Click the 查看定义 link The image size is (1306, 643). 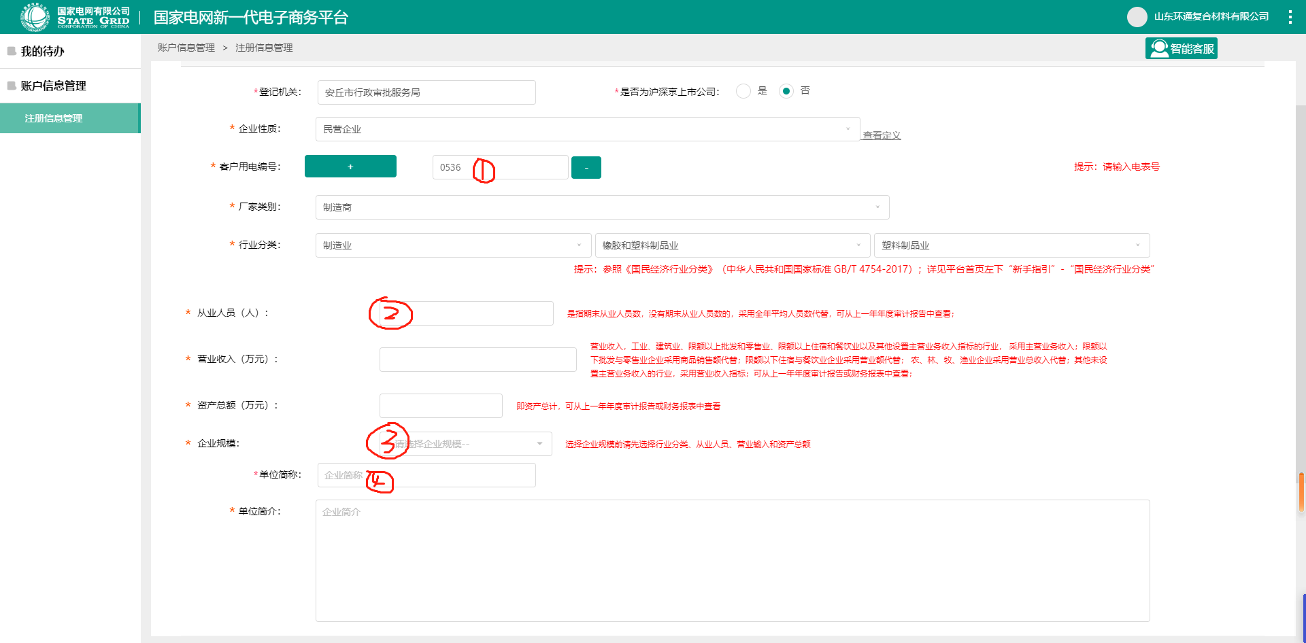(x=882, y=135)
